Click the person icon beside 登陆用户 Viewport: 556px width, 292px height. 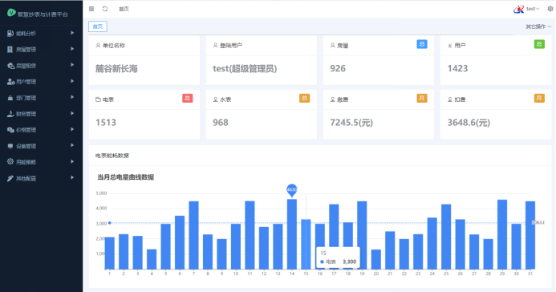point(215,46)
